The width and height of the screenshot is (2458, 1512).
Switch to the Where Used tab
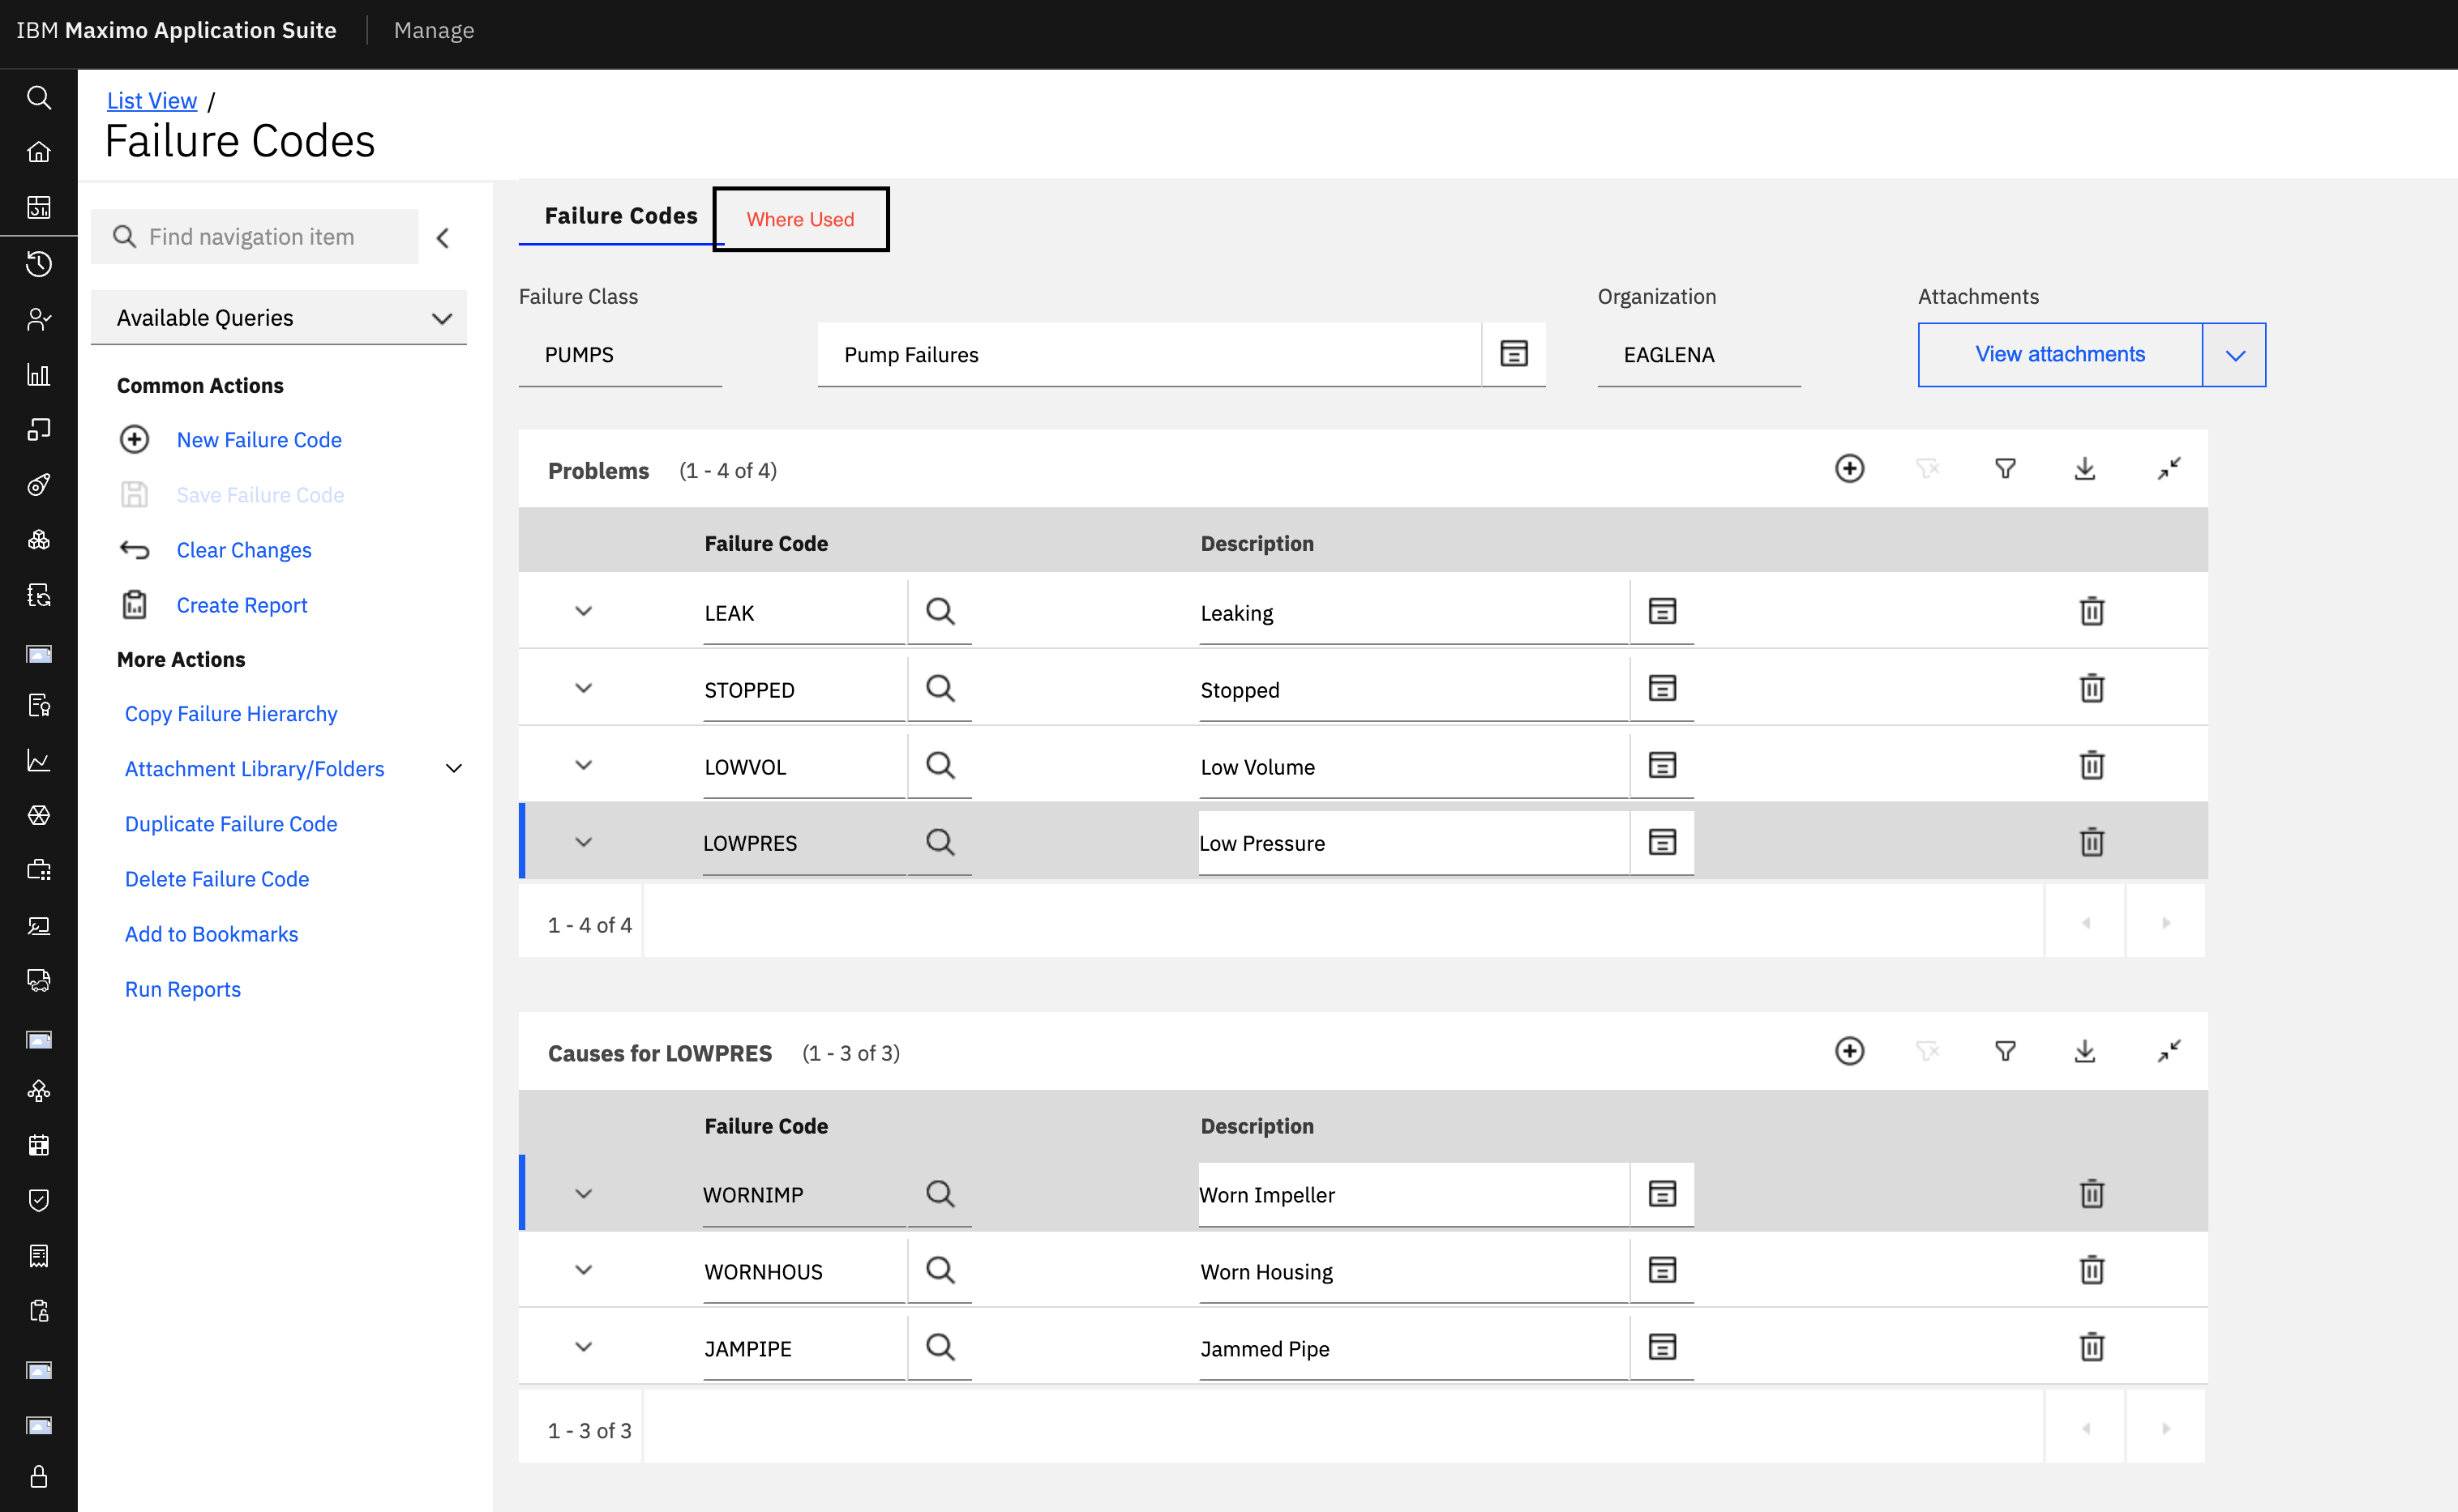tap(800, 219)
